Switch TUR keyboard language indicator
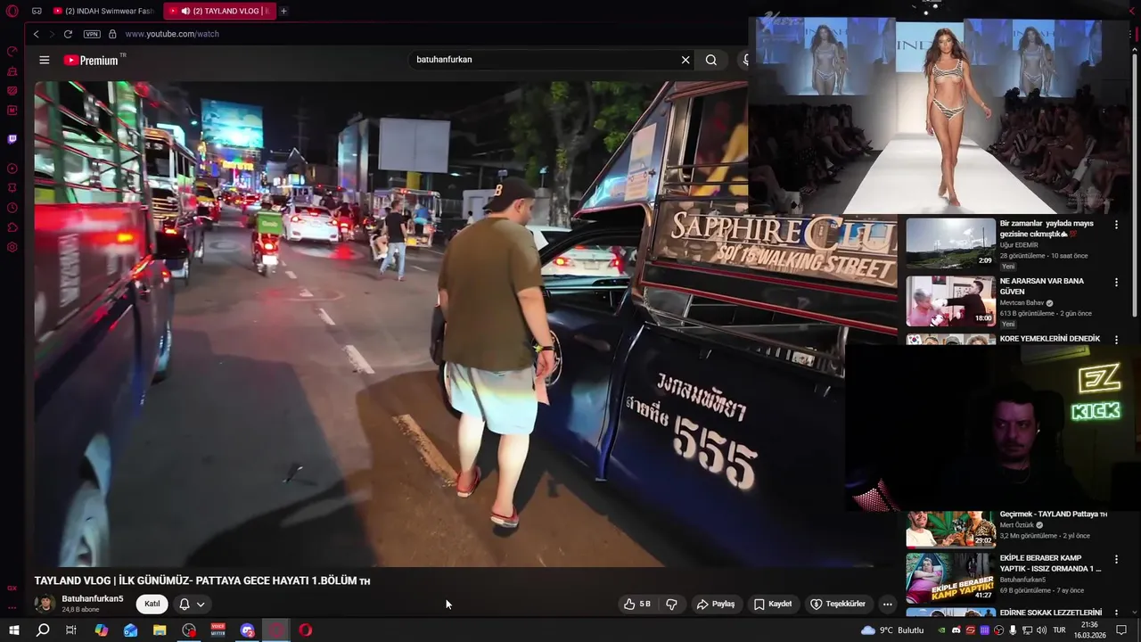The width and height of the screenshot is (1141, 642). (x=1060, y=630)
